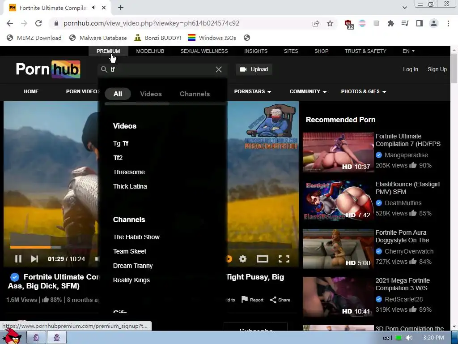The width and height of the screenshot is (458, 344).
Task: Open the tab search chevron
Action: coord(404,8)
